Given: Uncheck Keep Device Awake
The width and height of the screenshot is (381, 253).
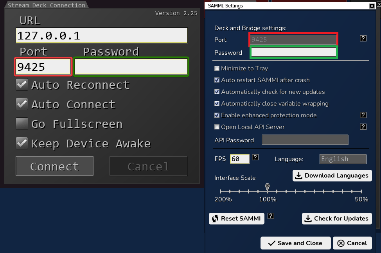Looking at the screenshot, I should pos(22,143).
